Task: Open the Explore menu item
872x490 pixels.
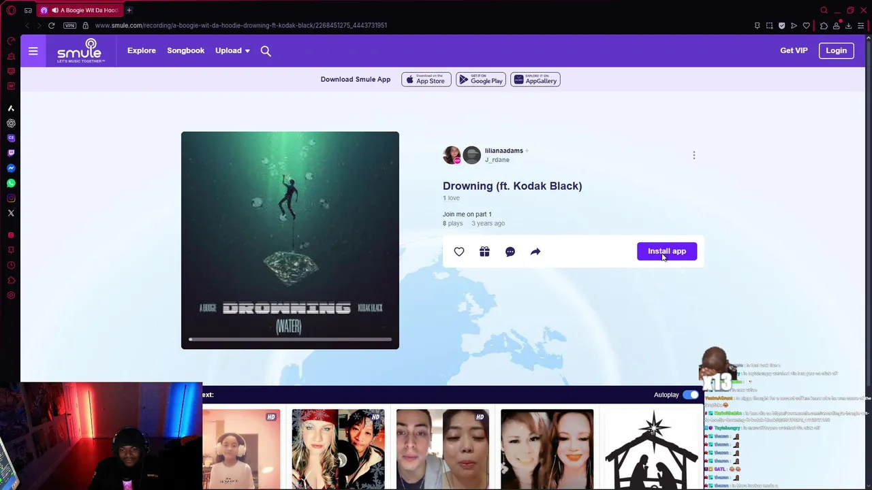Action: (142, 51)
